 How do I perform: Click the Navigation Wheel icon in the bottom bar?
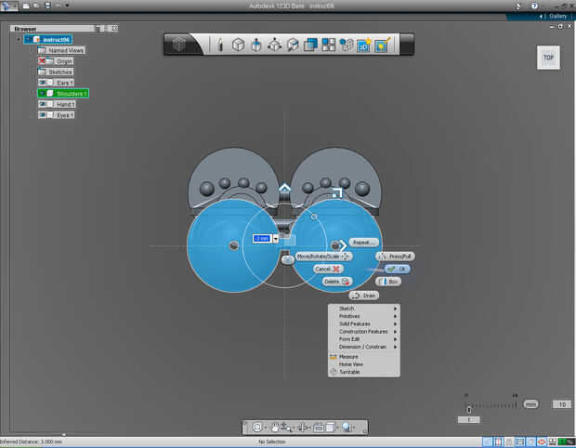[257, 427]
